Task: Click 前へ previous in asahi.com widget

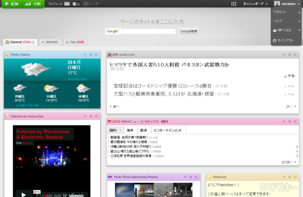Action: coord(115,107)
